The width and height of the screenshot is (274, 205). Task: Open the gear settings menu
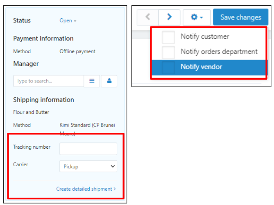[197, 17]
